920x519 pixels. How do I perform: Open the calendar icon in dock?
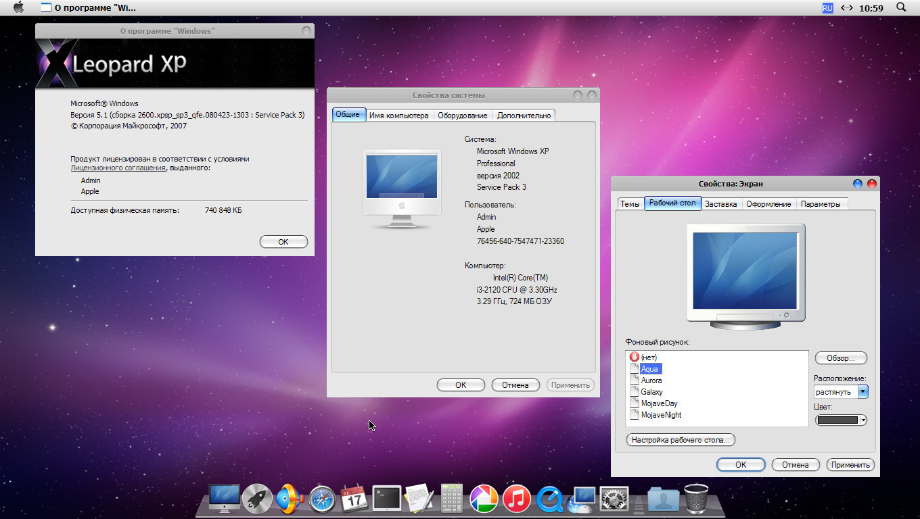point(354,499)
